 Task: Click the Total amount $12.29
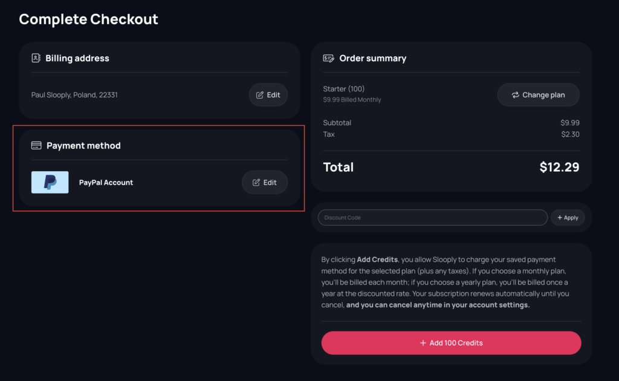click(559, 168)
